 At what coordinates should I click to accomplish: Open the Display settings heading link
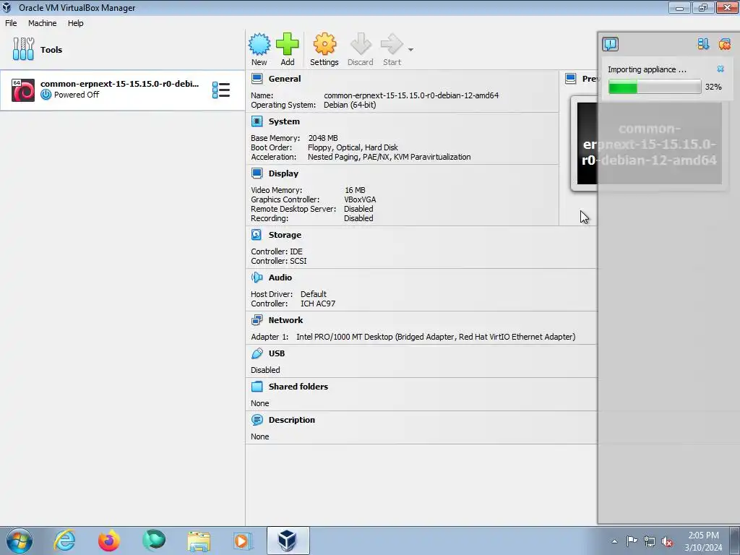coord(283,173)
